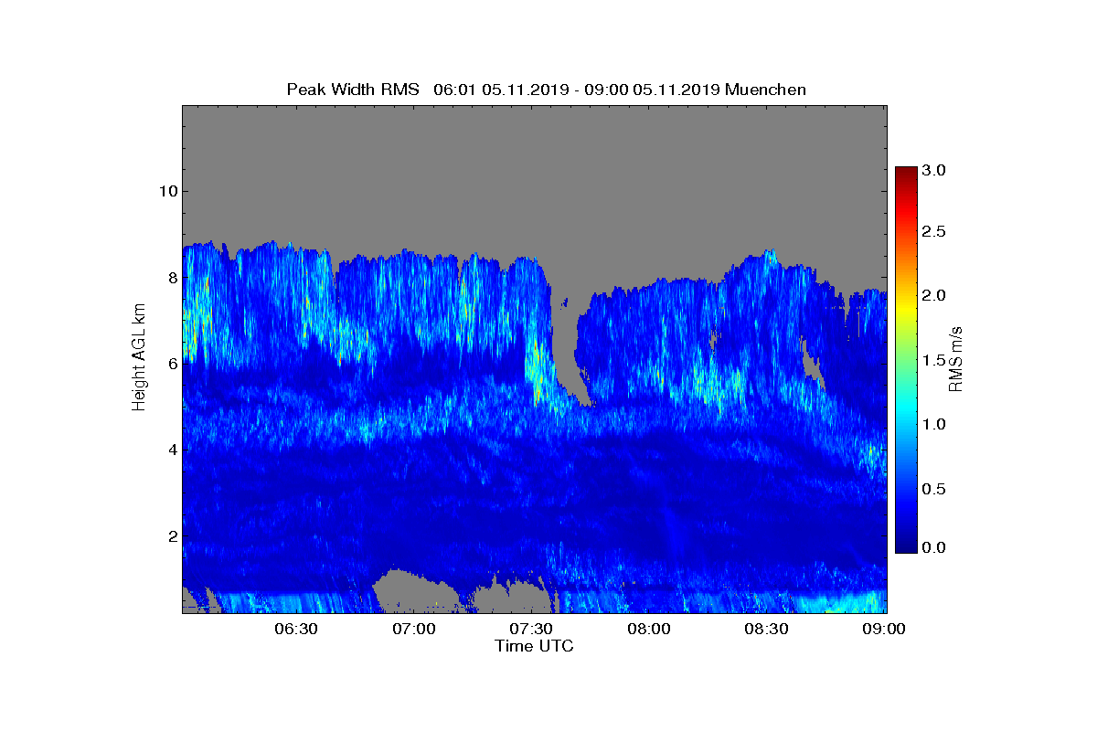Click the dark red top of colorbar

[906, 174]
